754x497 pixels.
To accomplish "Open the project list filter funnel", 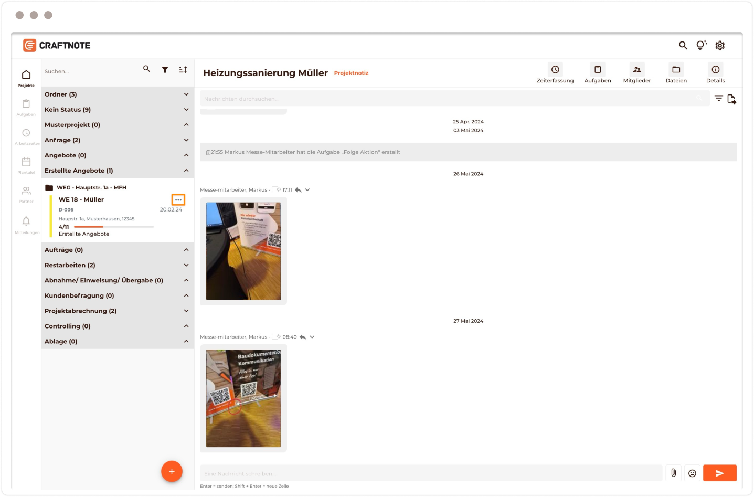I will pos(165,70).
